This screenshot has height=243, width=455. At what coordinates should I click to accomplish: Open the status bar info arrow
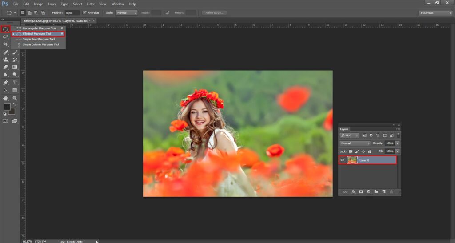point(97,241)
